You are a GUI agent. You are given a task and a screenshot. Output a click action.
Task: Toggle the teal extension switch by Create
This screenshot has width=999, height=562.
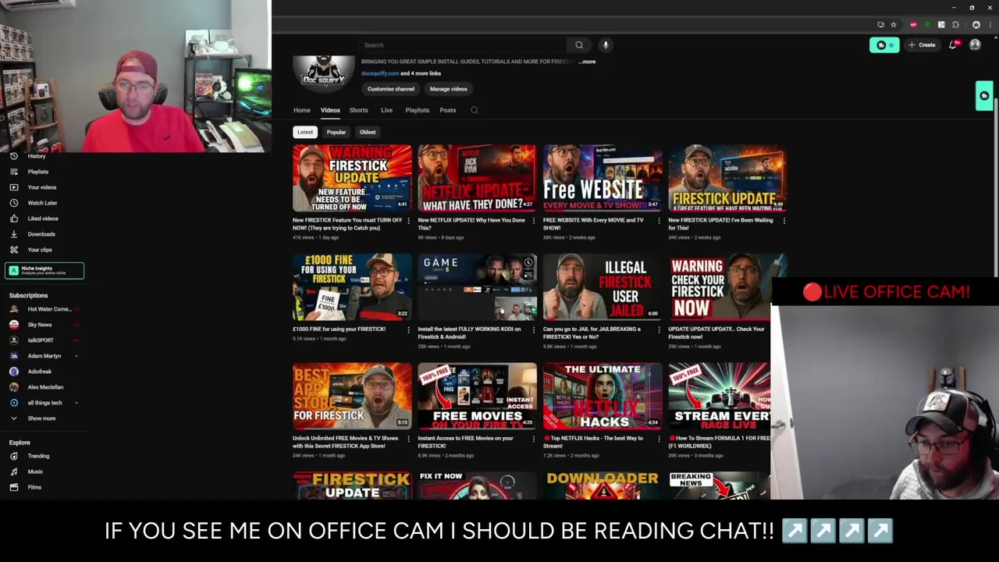pos(885,45)
